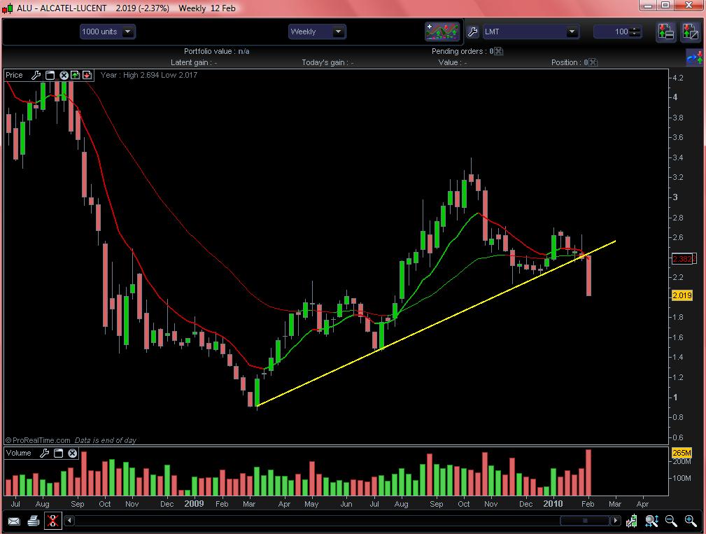Screen dimensions: 706x534
Task: Open the Volume panel settings wrench
Action: [x=44, y=453]
